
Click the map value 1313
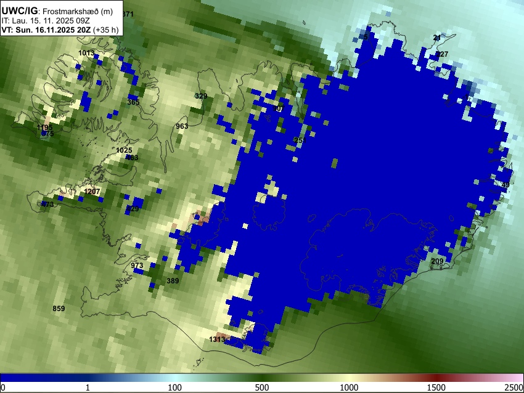pos(217,339)
